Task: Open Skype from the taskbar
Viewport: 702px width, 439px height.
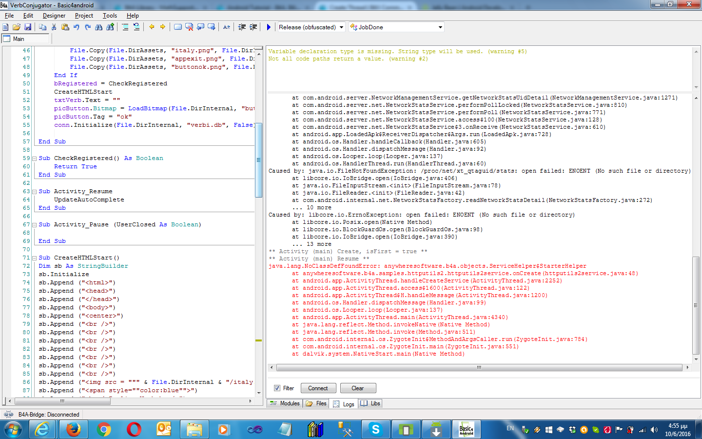Action: pyautogui.click(x=376, y=430)
